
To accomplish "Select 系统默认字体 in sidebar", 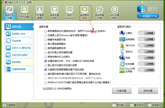I will 19,34.
